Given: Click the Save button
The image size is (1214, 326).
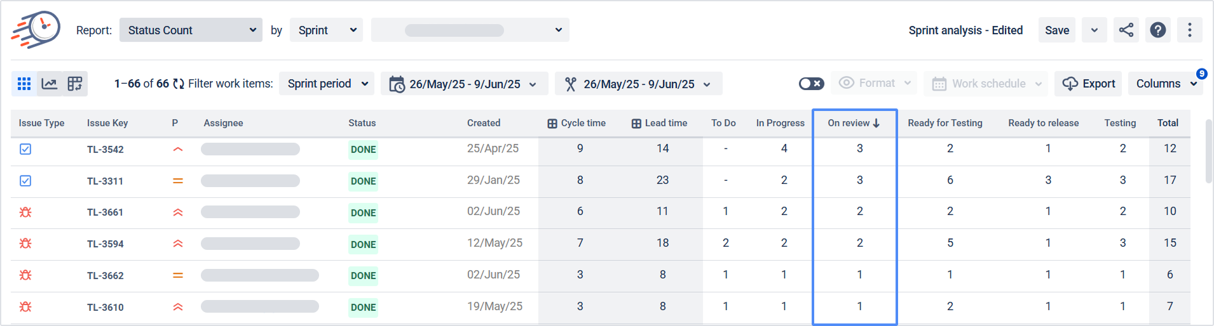Looking at the screenshot, I should (1057, 30).
